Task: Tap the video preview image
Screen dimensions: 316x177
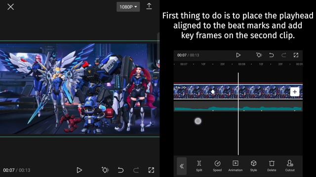Action: (80, 89)
